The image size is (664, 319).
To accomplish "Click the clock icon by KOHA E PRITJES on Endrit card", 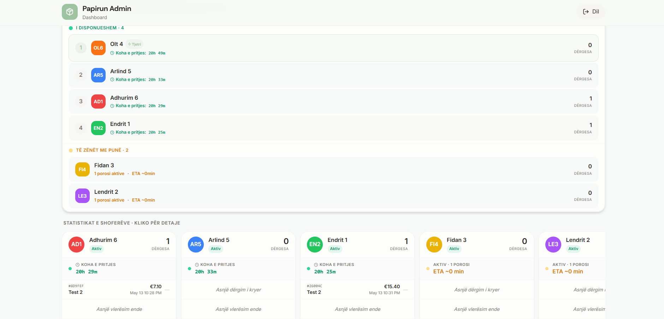I will [316, 265].
